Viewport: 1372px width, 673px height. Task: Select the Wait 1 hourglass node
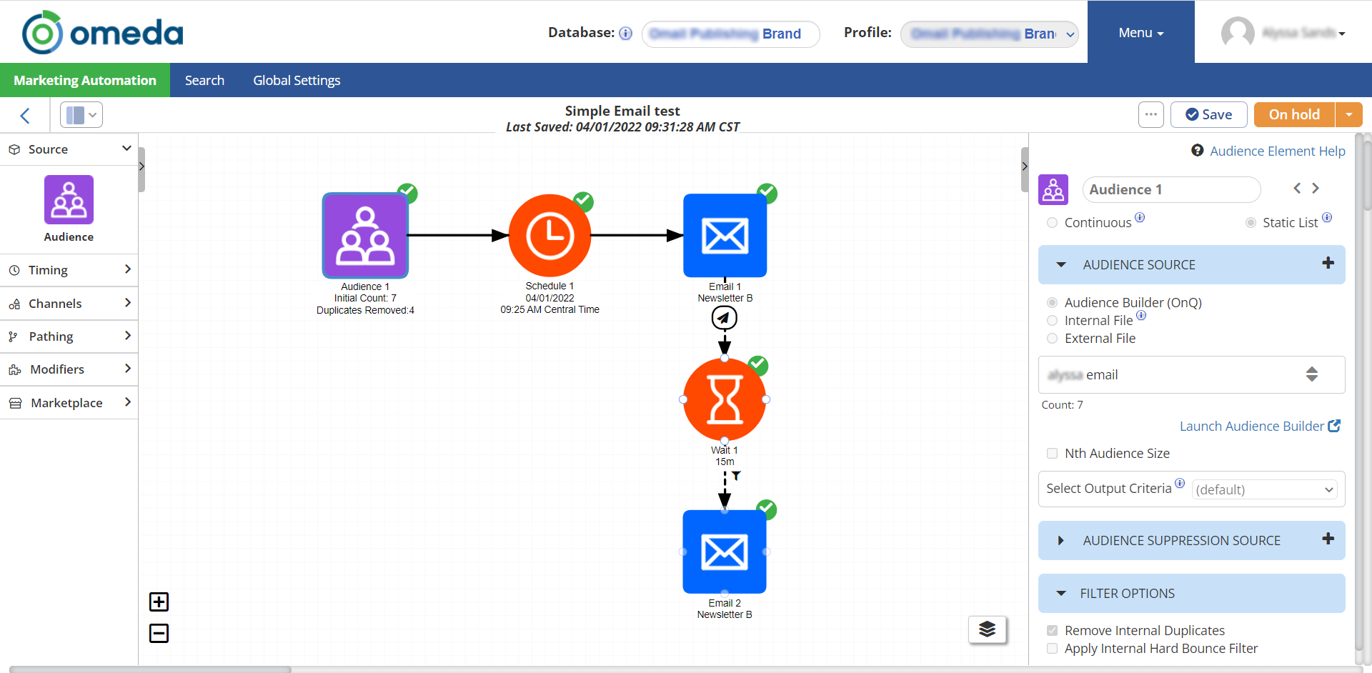coord(725,399)
